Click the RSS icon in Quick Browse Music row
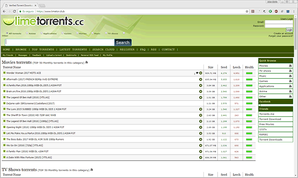The height and width of the screenshot is (178, 298). tap(290, 76)
